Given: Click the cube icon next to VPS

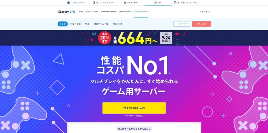Looking at the screenshot, I should pyautogui.click(x=155, y=3).
